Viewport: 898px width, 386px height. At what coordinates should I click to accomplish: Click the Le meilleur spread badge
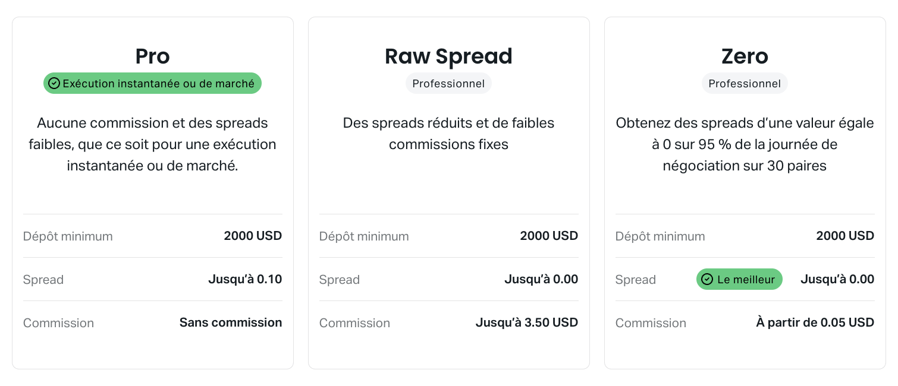[739, 279]
